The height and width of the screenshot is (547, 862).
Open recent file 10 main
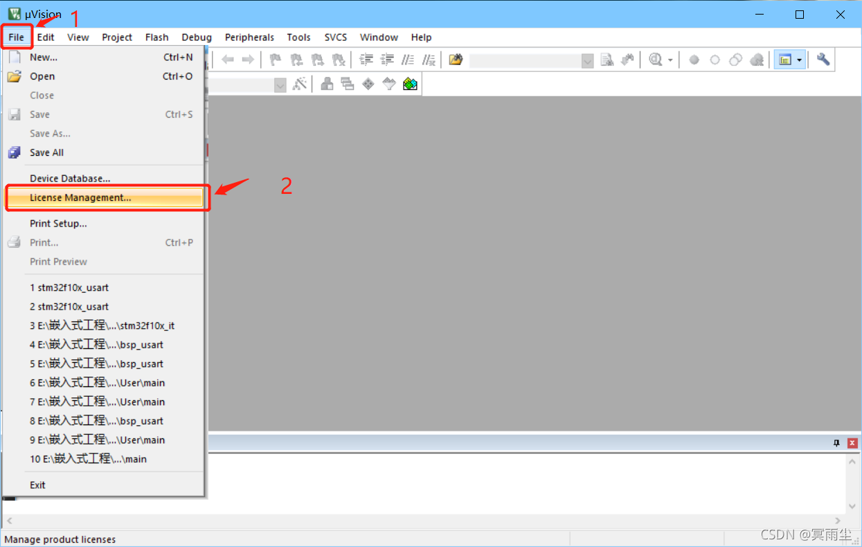(103, 459)
